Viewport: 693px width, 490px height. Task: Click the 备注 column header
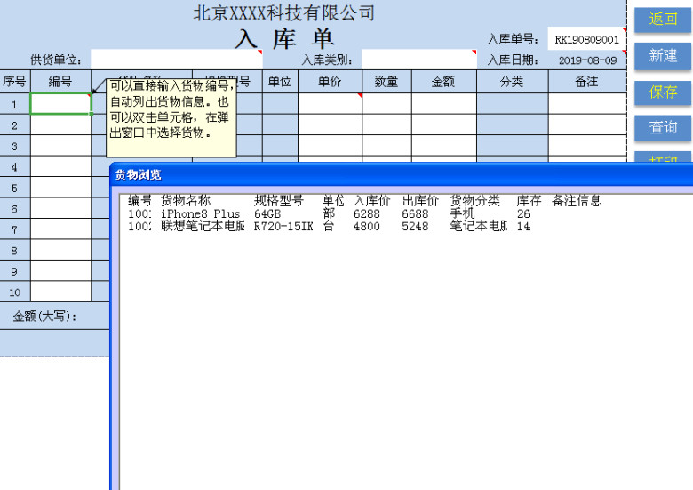pos(587,82)
